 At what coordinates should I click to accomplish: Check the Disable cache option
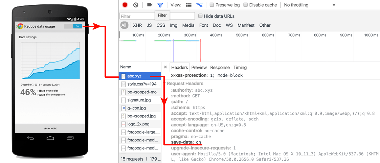[x=246, y=5]
